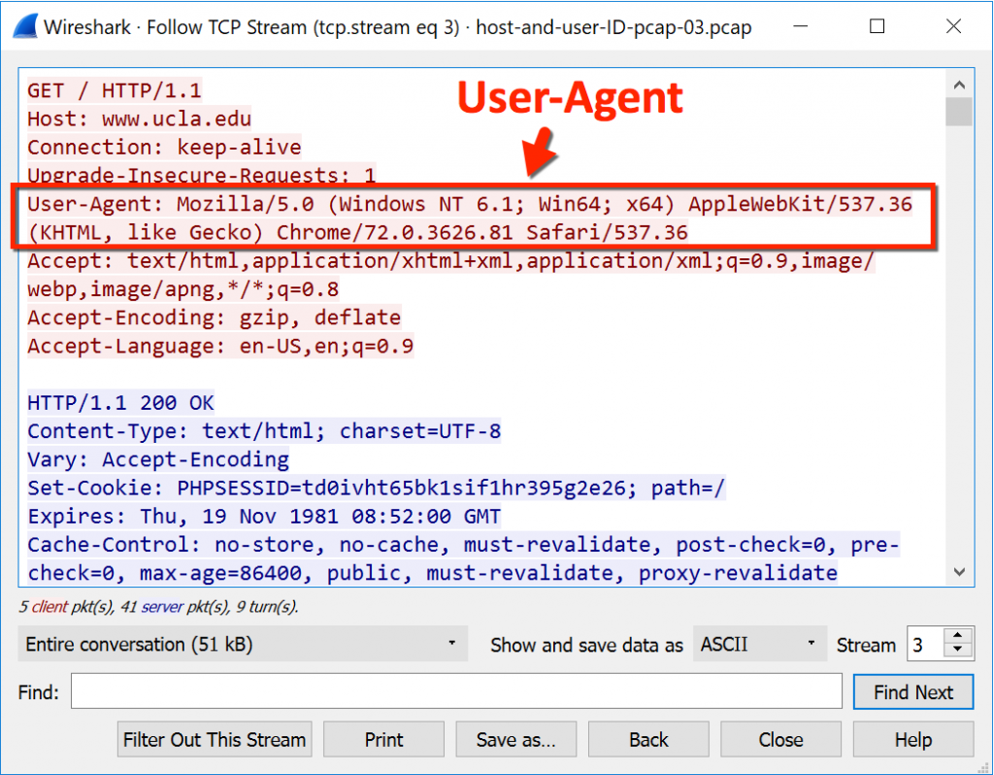
Task: Print the TCP stream contents
Action: (383, 739)
